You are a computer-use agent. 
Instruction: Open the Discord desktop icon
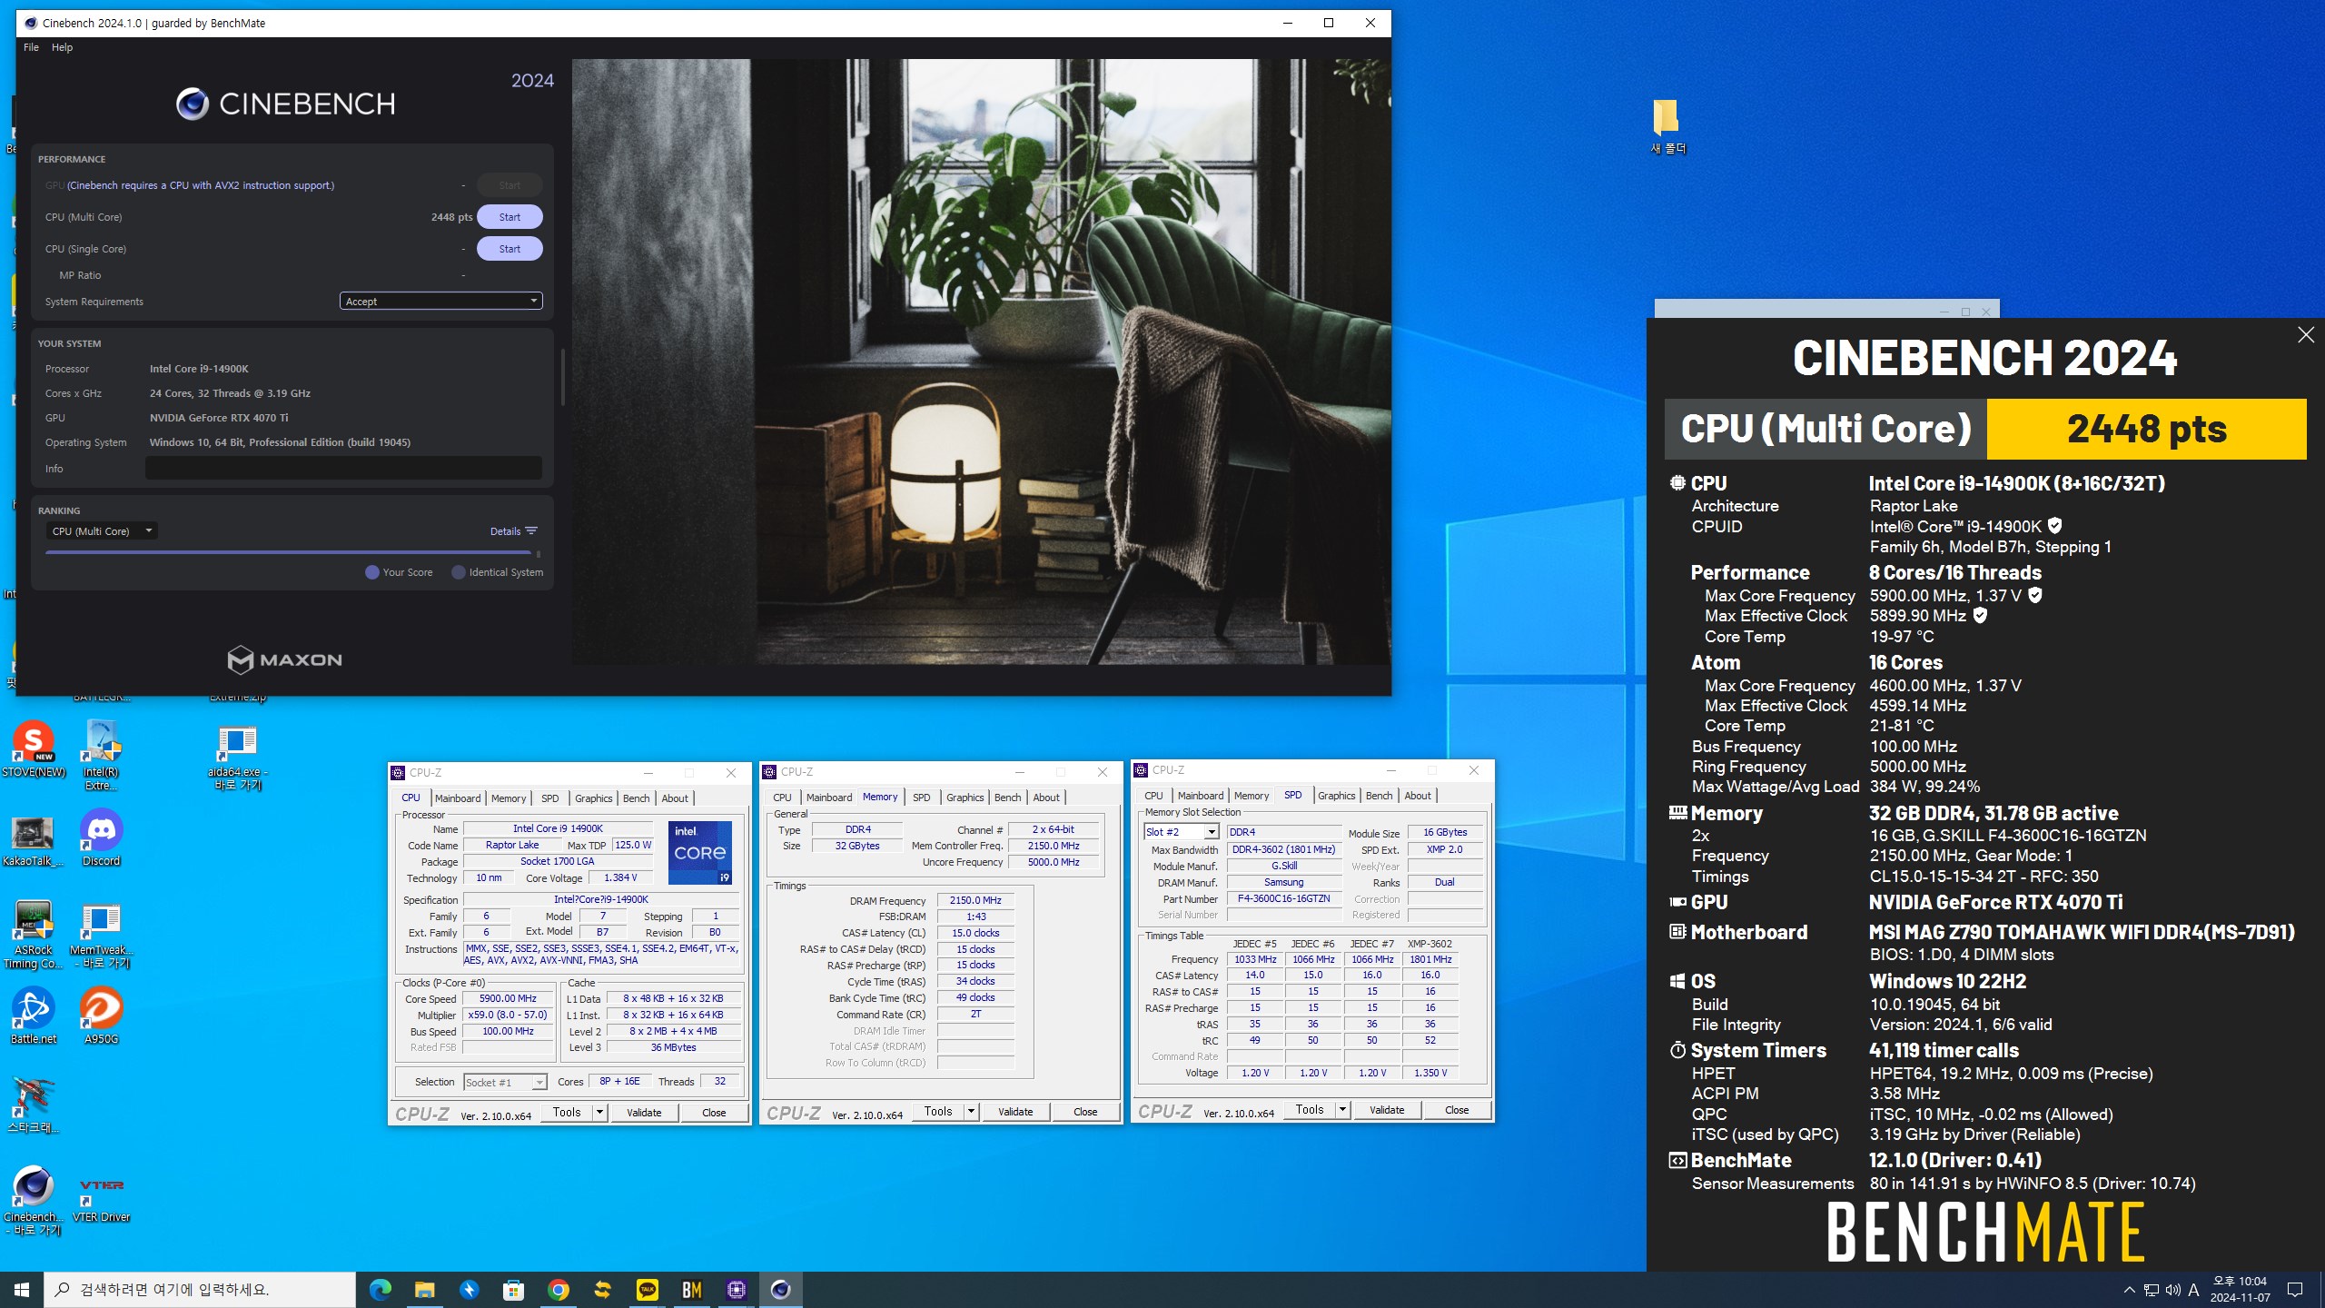click(x=101, y=837)
